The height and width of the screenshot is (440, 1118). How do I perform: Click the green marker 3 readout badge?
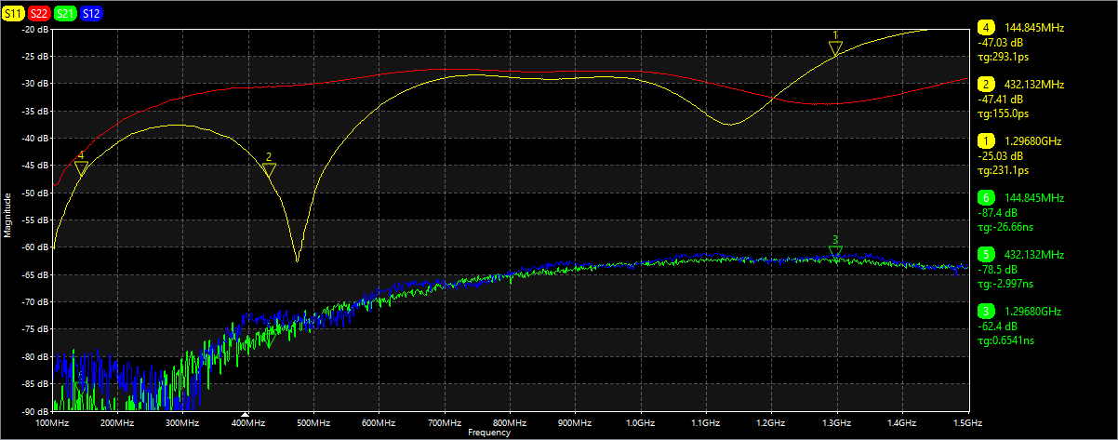985,311
